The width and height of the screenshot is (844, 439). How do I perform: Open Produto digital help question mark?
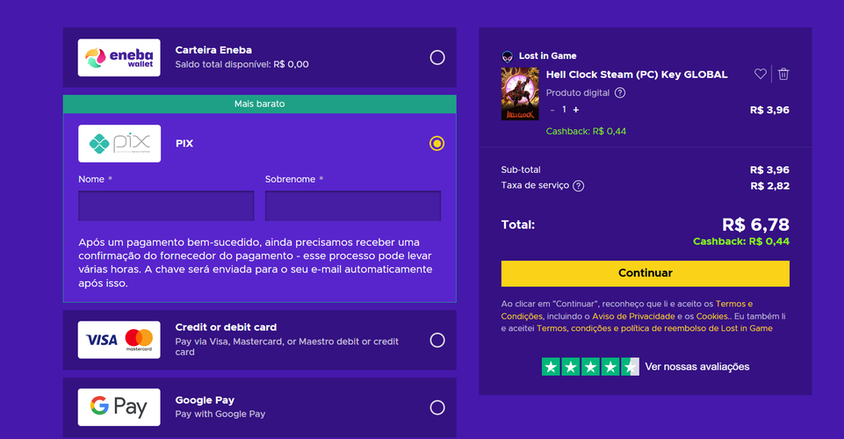[x=620, y=92]
